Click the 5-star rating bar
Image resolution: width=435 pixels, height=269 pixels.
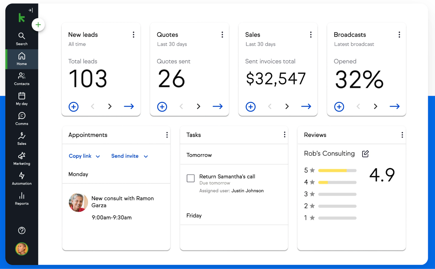click(x=337, y=171)
